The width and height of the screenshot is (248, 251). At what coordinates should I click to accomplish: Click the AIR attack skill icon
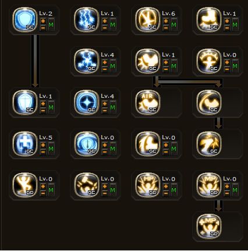click(148, 102)
